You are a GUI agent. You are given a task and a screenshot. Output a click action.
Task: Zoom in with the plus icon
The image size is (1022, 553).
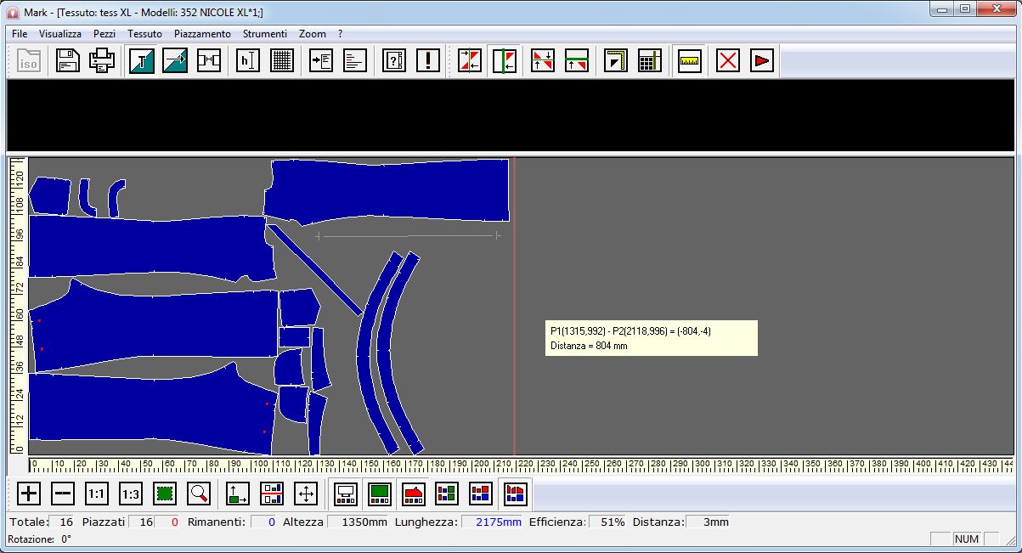29,493
